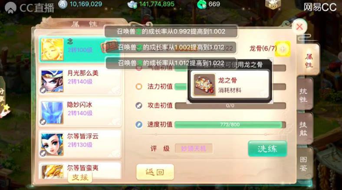342x190 pixels.
Task: Click the green jade currency icon
Action: (x=201, y=5)
